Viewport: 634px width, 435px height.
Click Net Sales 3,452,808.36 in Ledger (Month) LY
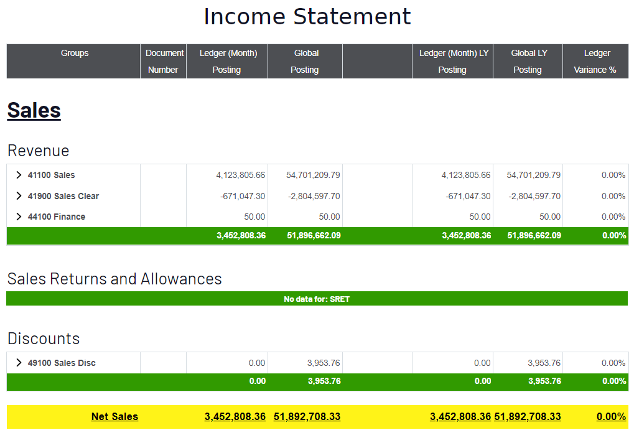[x=460, y=416]
